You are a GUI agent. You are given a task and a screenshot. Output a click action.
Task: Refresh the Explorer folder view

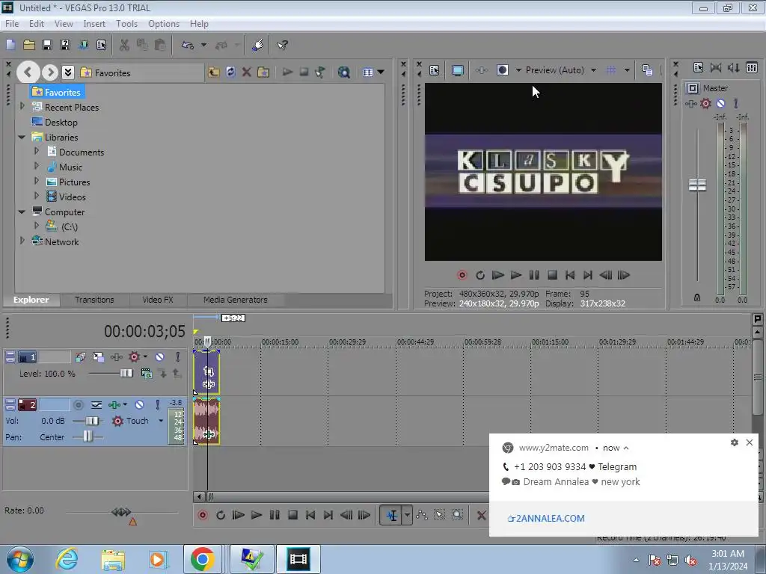pos(230,72)
